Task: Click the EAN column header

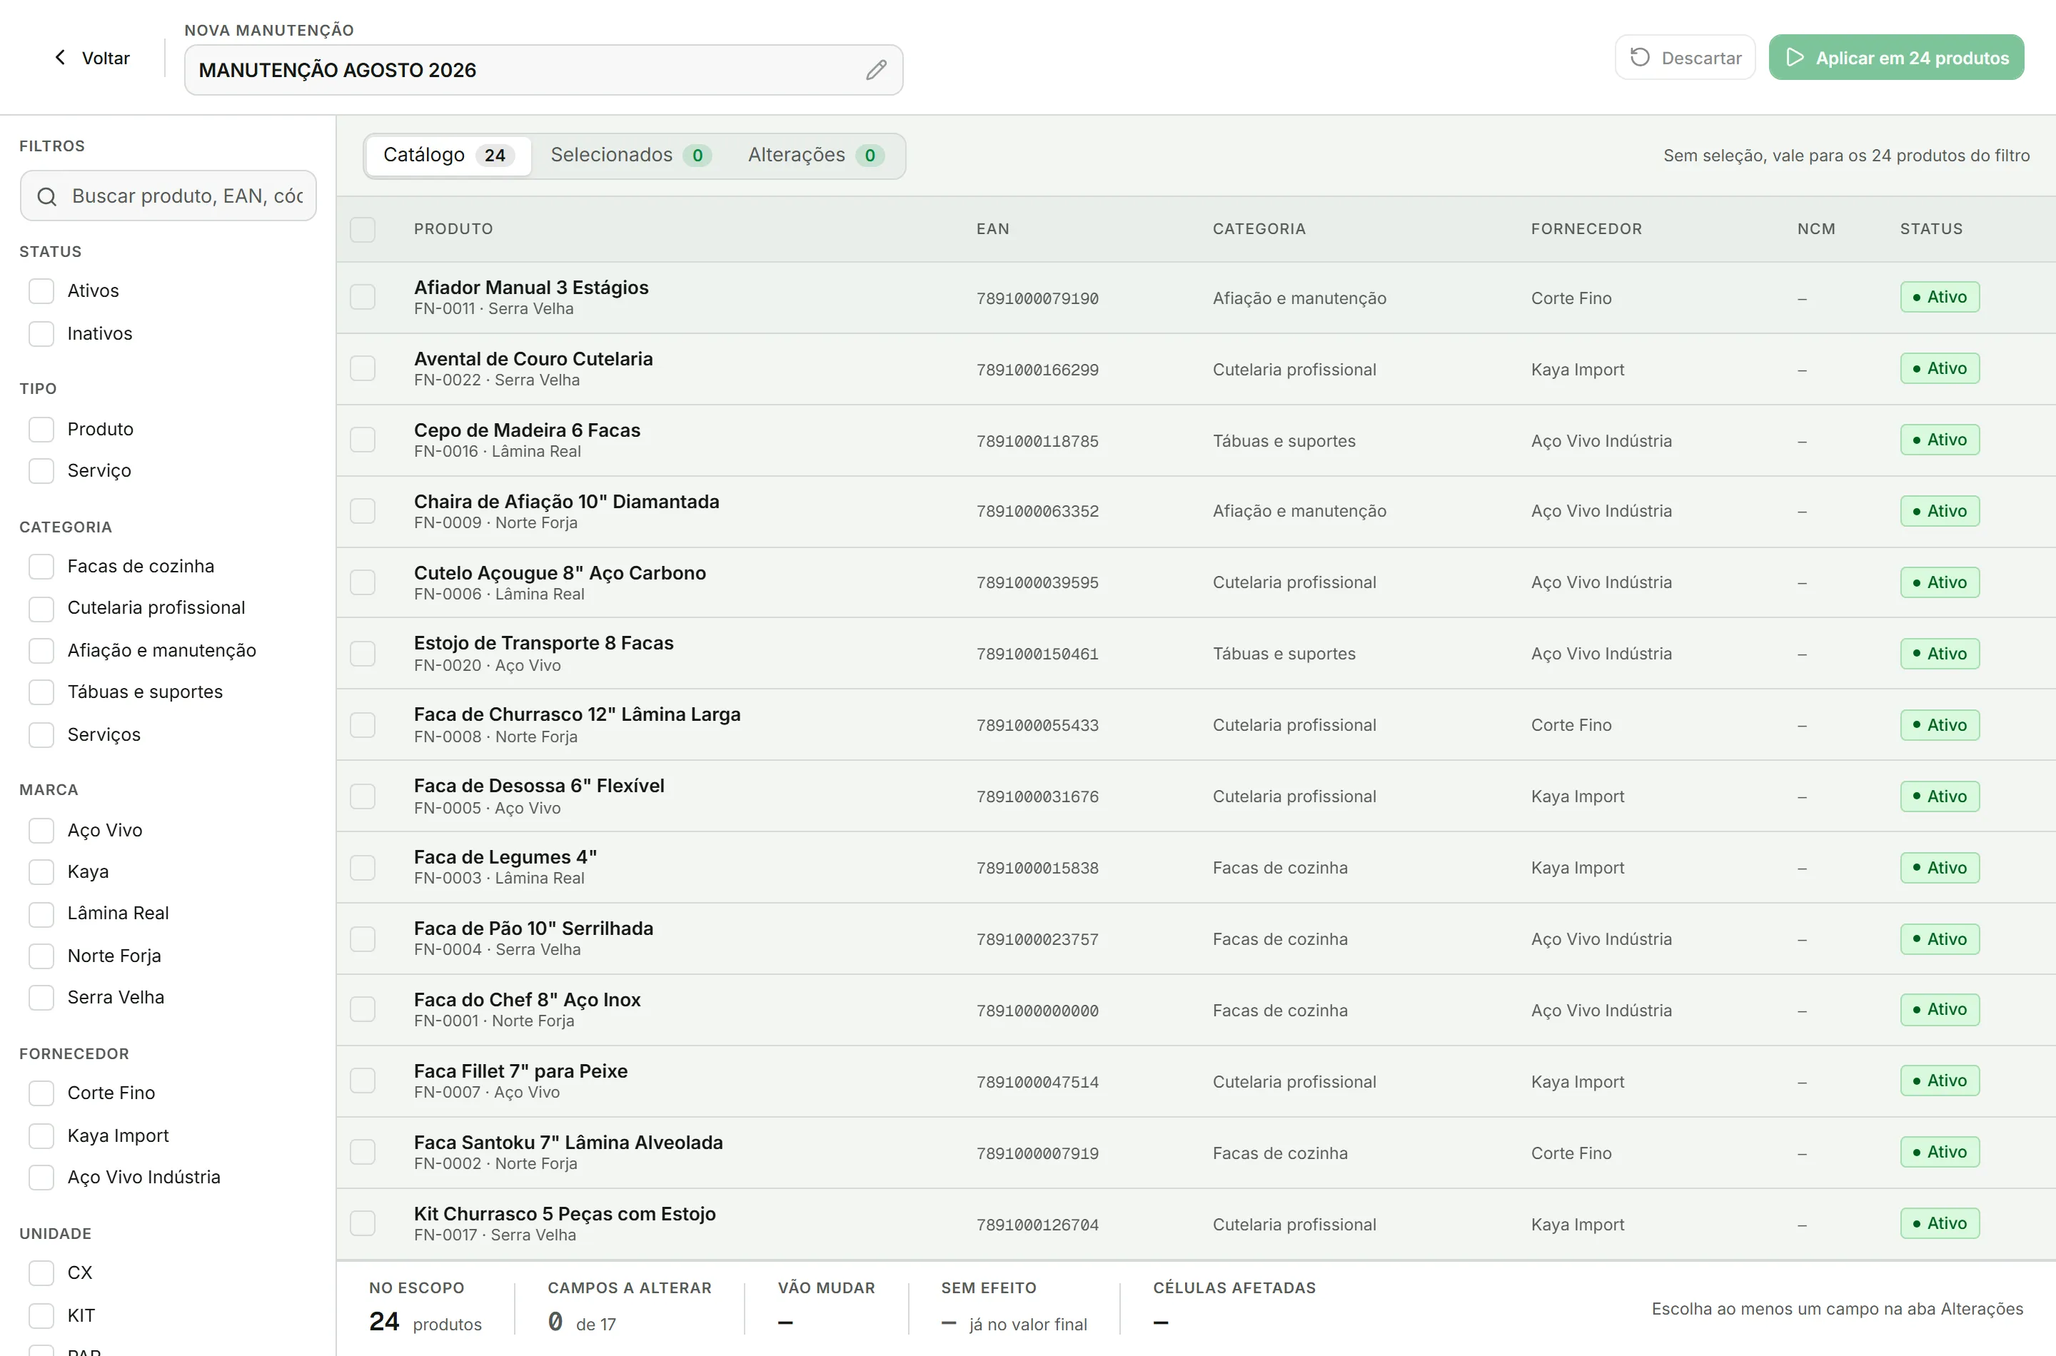Action: pos(993,229)
